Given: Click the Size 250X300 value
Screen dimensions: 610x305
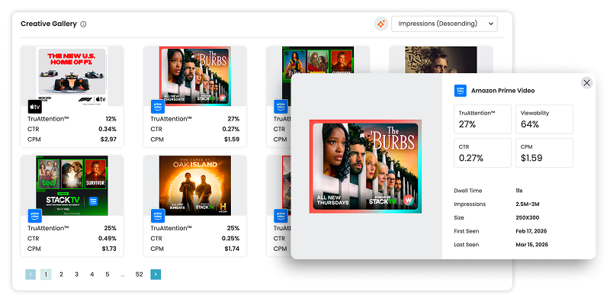Looking at the screenshot, I should tap(526, 218).
